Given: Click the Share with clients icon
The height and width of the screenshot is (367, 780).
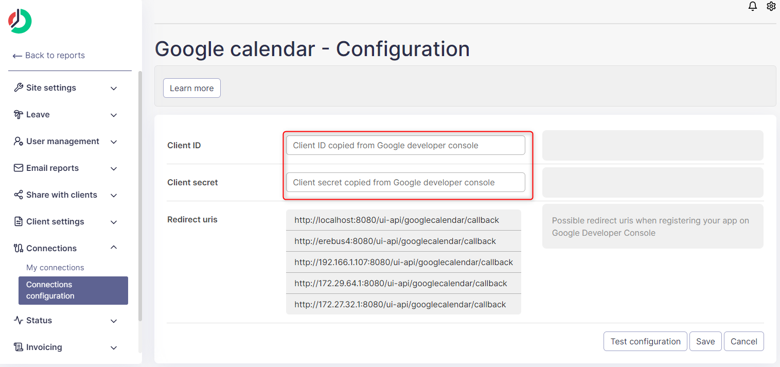Looking at the screenshot, I should tap(19, 195).
